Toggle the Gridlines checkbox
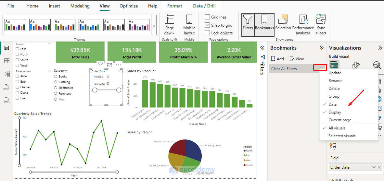The width and height of the screenshot is (384, 181). pyautogui.click(x=207, y=17)
